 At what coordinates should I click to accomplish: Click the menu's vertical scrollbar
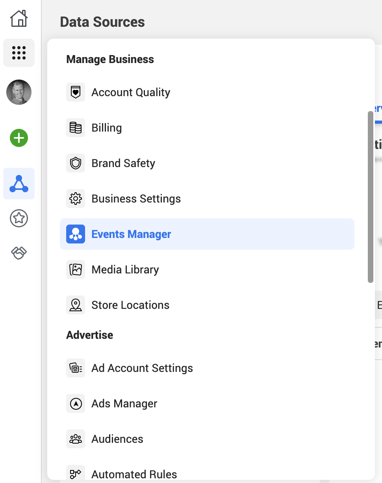(x=370, y=197)
